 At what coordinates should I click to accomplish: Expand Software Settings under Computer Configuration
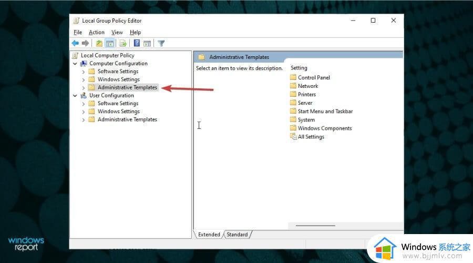84,72
